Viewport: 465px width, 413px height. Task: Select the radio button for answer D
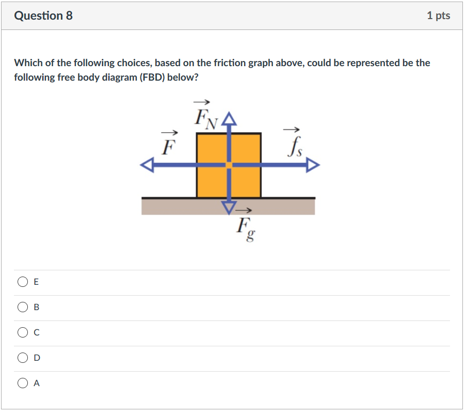[x=23, y=358]
